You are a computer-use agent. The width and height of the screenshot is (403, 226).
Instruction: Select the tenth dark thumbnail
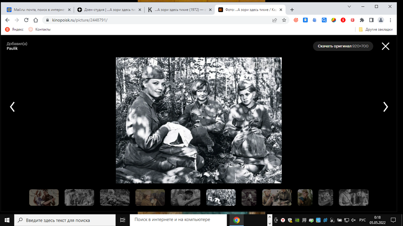[326, 197]
